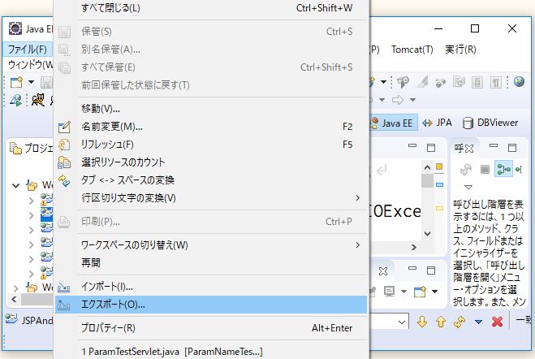Open the new console view dropdown arrow
535x359 pixels.
(434, 292)
